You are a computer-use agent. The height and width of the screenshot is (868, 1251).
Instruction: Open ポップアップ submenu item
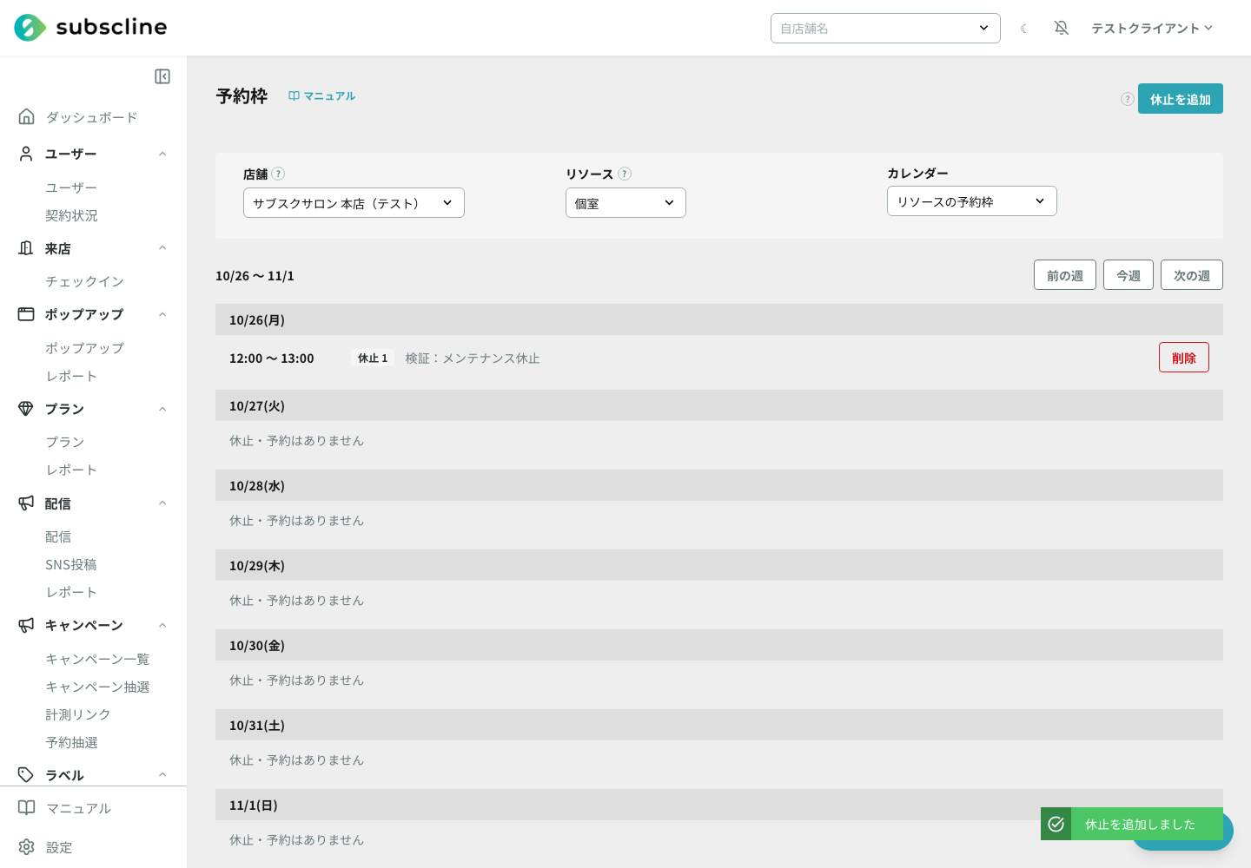pyautogui.click(x=84, y=348)
